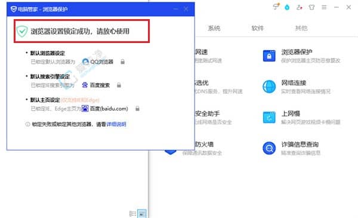Select the default browser name QQ浏览器
Image resolution: width=358 pixels, height=218 pixels.
click(x=102, y=62)
